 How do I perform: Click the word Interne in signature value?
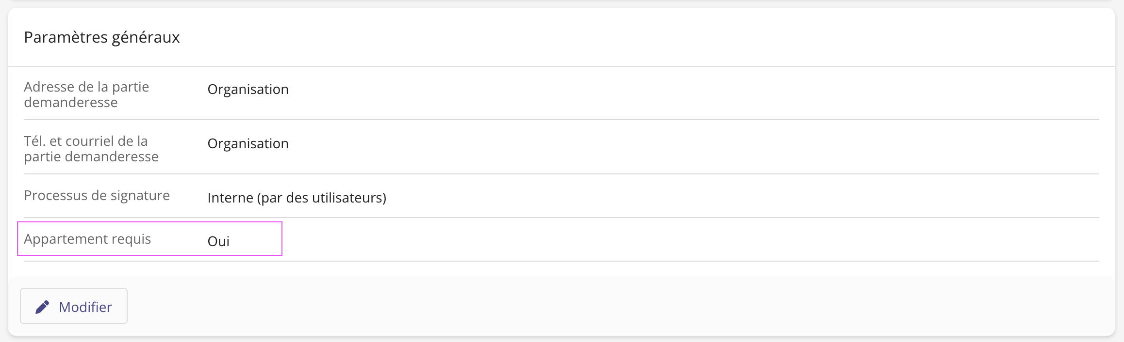tap(230, 198)
